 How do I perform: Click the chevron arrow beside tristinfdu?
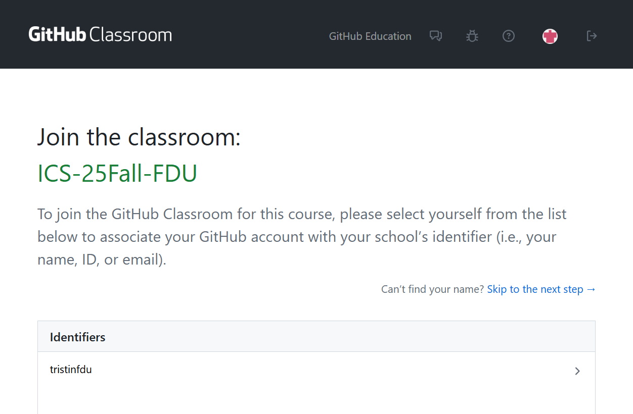(x=577, y=371)
